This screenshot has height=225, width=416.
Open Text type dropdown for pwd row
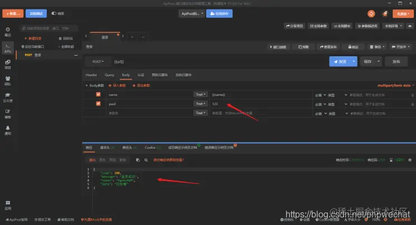click(200, 104)
